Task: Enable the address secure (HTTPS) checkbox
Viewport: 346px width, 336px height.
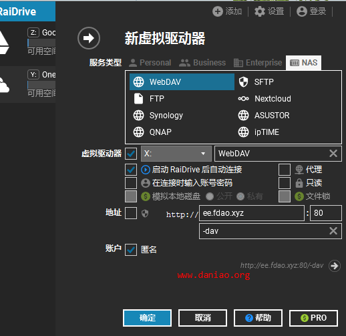Action: pyautogui.click(x=131, y=213)
